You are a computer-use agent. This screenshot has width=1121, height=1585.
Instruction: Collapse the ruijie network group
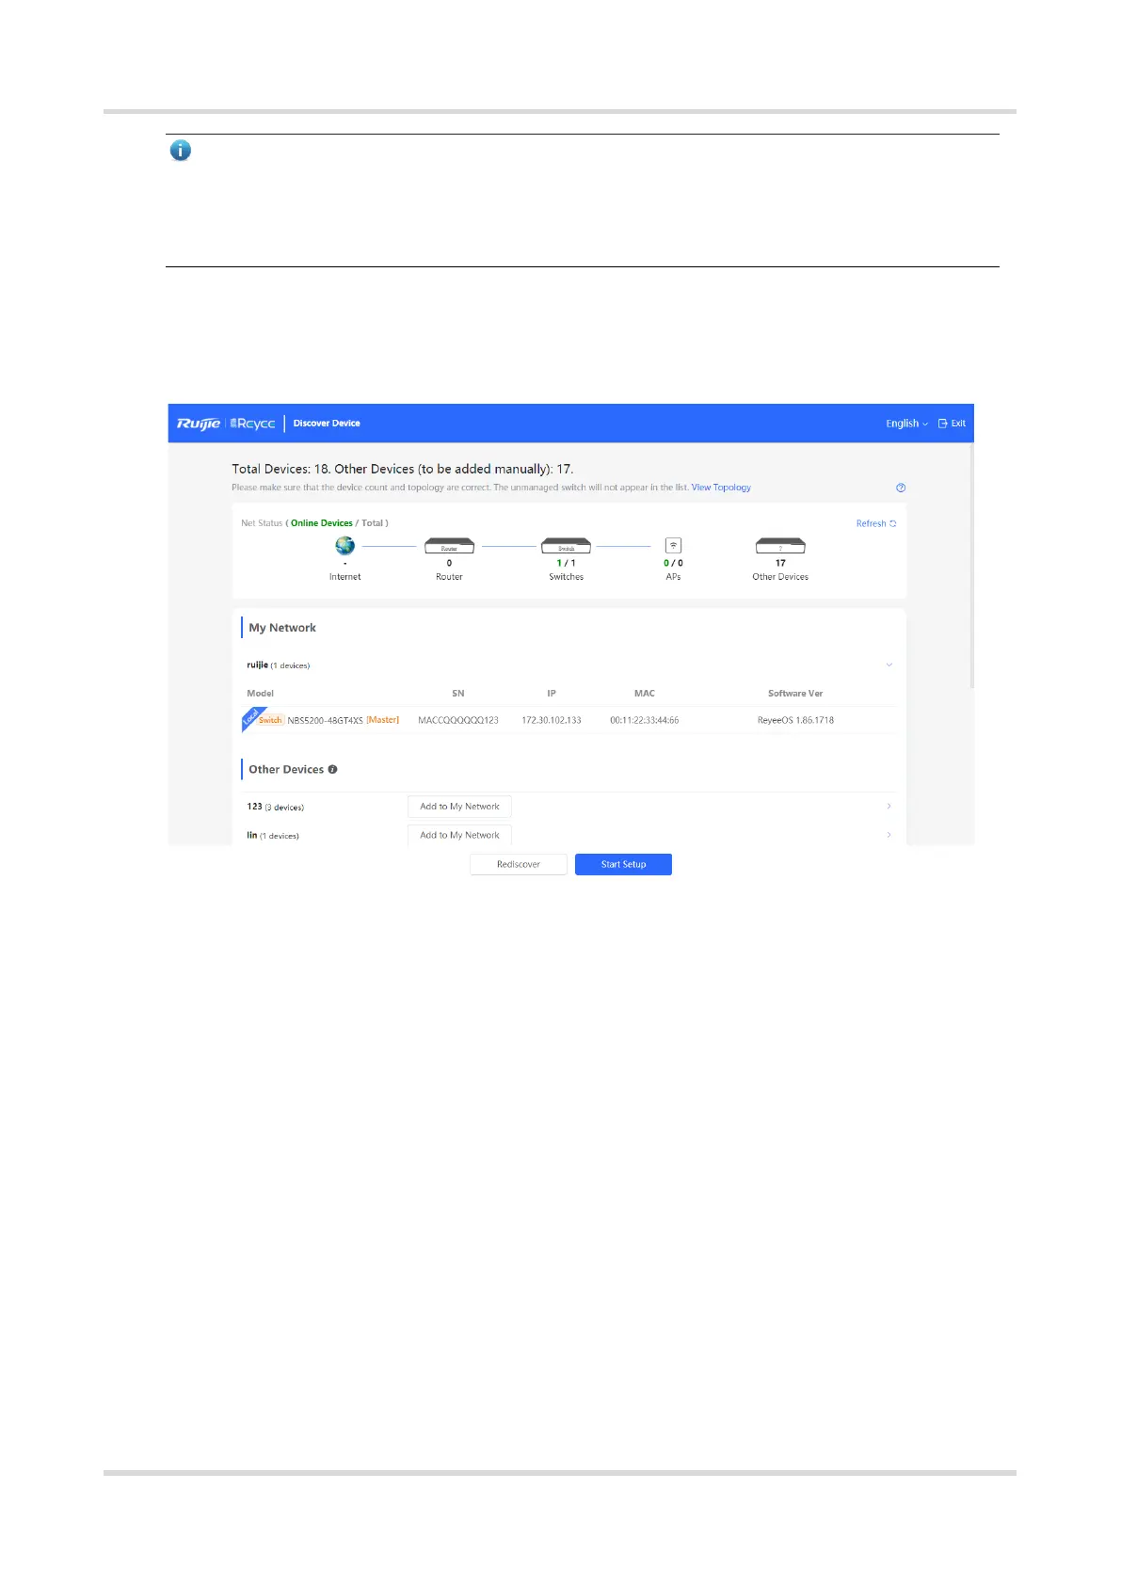tap(889, 665)
